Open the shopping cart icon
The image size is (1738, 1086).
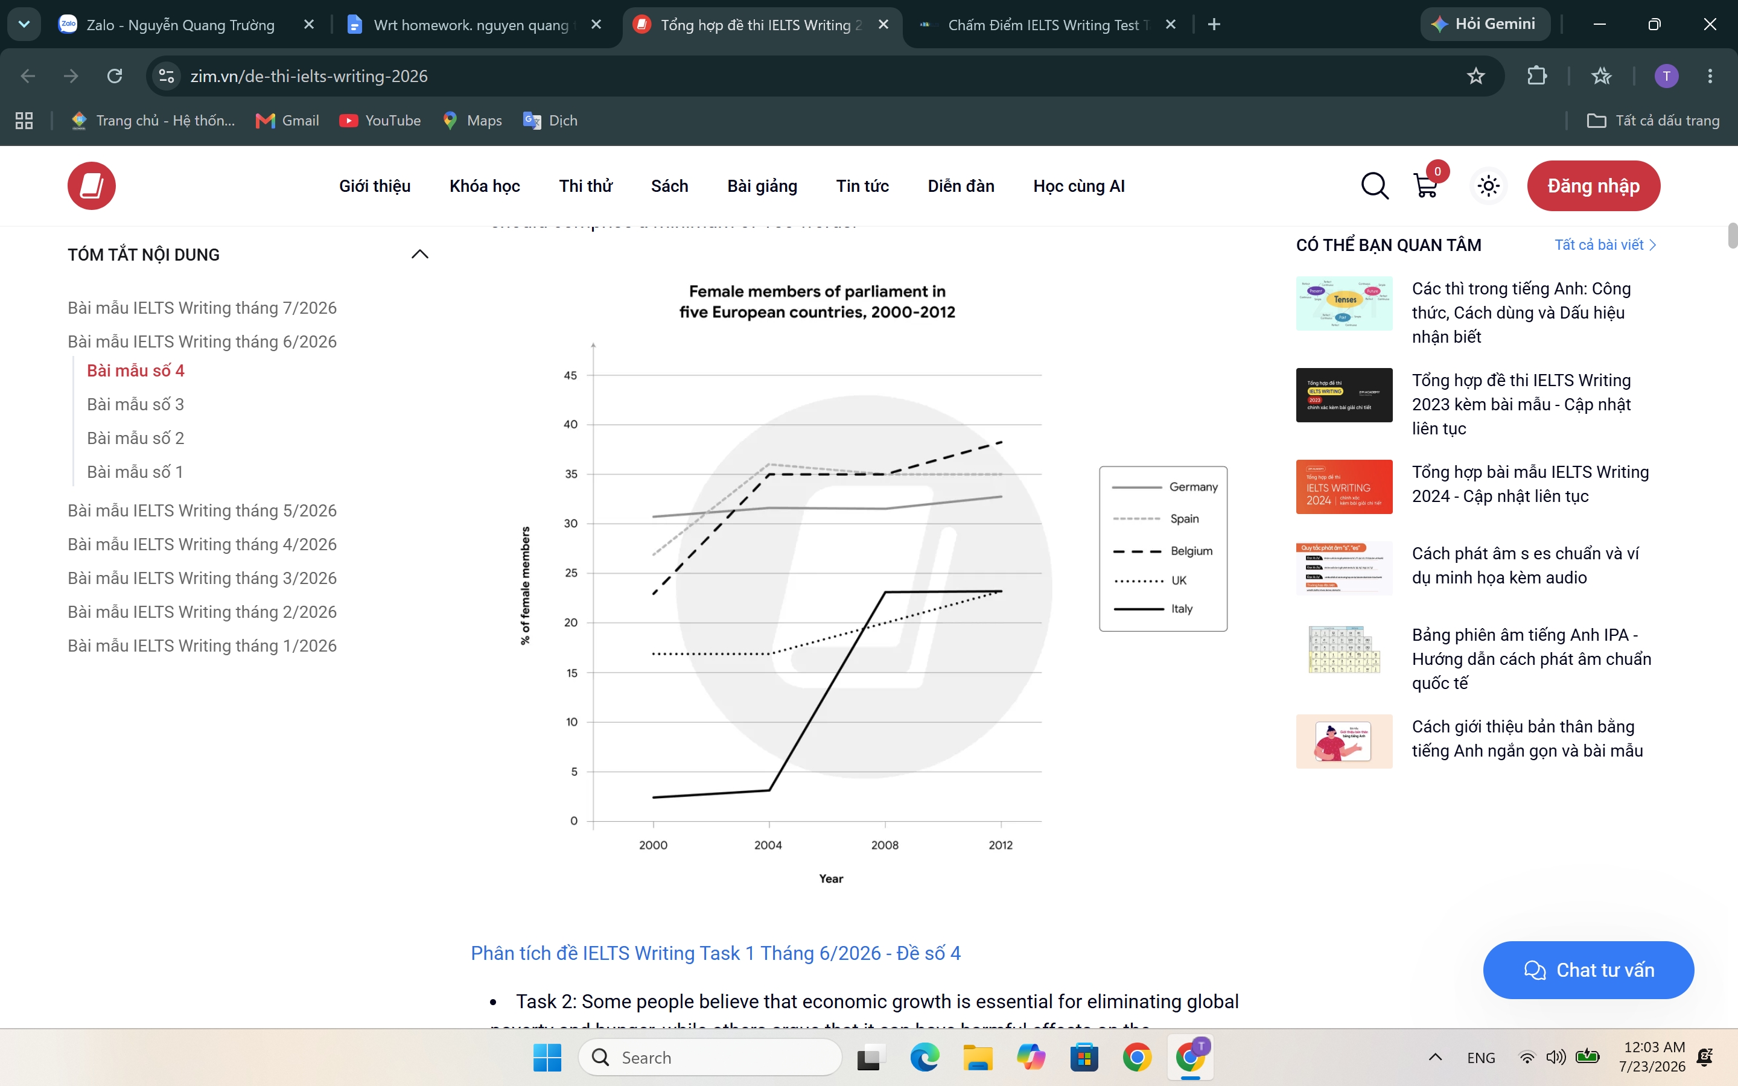click(x=1425, y=186)
